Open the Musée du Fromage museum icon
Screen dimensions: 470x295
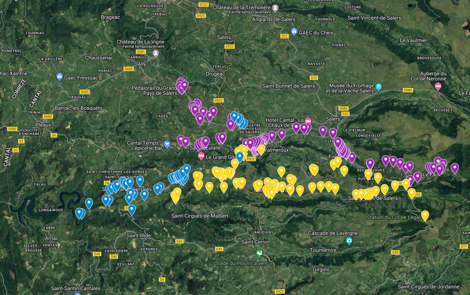pos(379,88)
